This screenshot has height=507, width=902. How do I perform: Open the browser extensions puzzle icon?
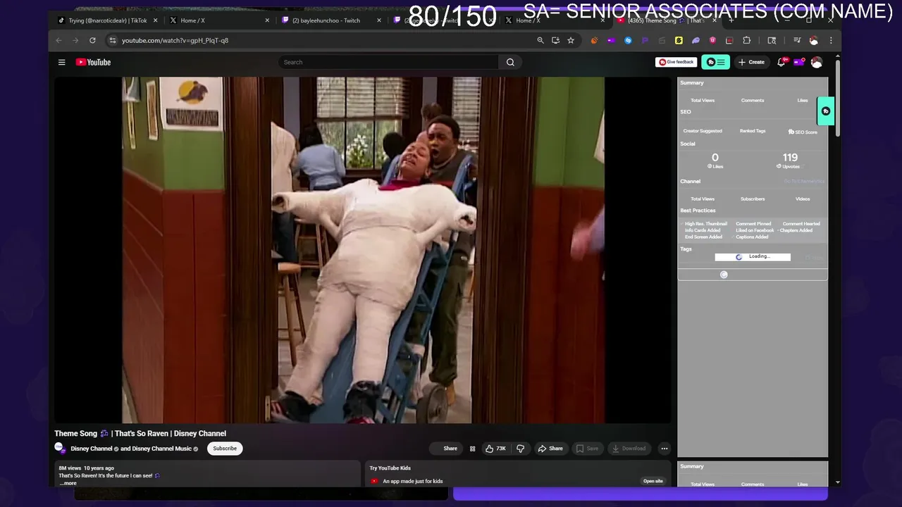pyautogui.click(x=747, y=40)
